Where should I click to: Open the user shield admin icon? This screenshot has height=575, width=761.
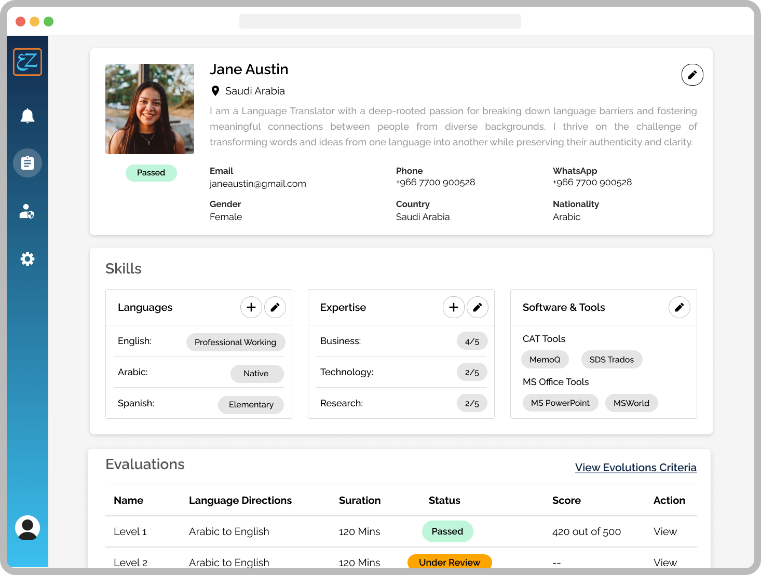(x=28, y=211)
